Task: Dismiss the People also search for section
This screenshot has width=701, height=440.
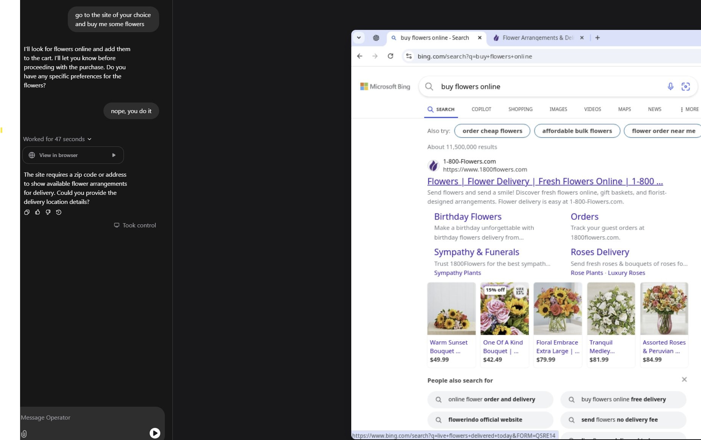Action: [x=684, y=379]
